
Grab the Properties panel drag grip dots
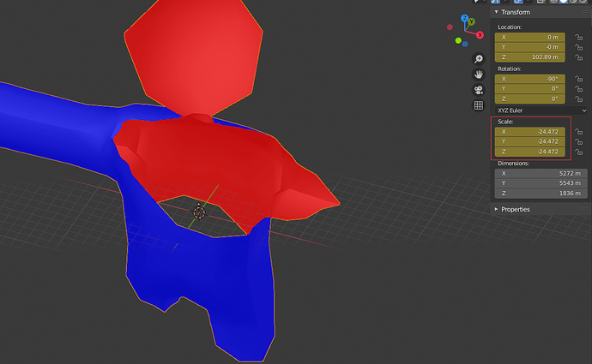tap(584, 209)
